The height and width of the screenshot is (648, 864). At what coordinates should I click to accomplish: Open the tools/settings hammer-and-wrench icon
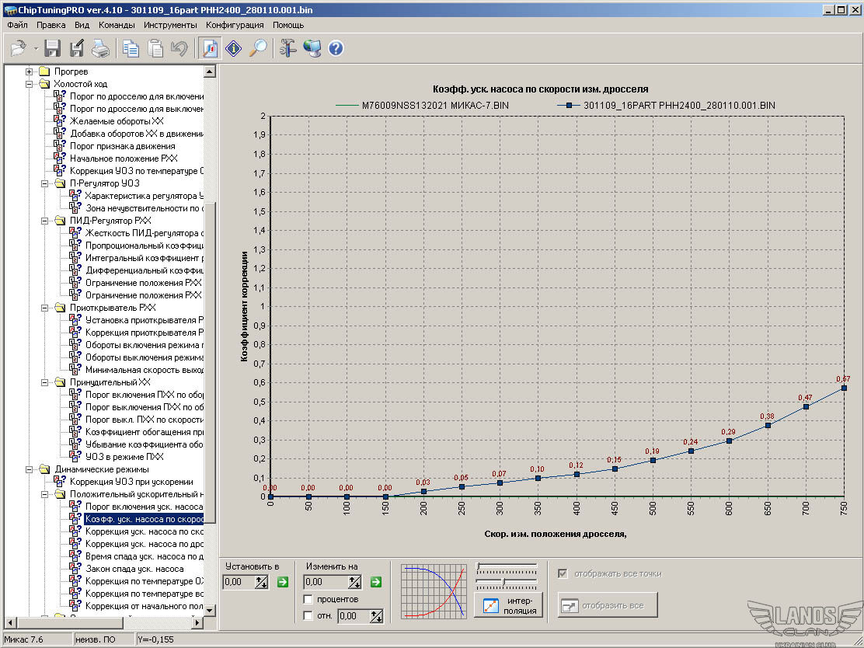(287, 48)
